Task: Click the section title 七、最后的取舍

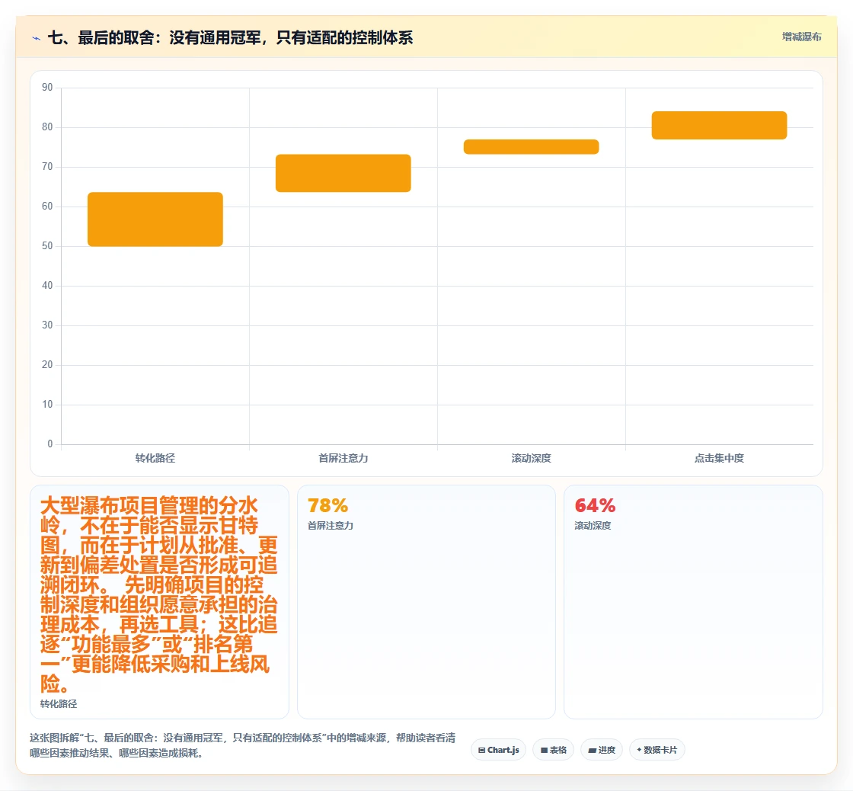Action: (x=231, y=38)
